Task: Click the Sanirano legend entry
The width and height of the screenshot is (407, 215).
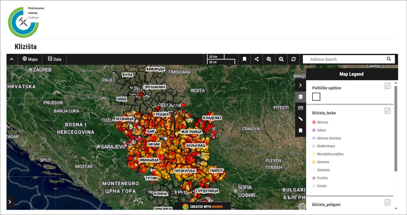Action: click(321, 170)
